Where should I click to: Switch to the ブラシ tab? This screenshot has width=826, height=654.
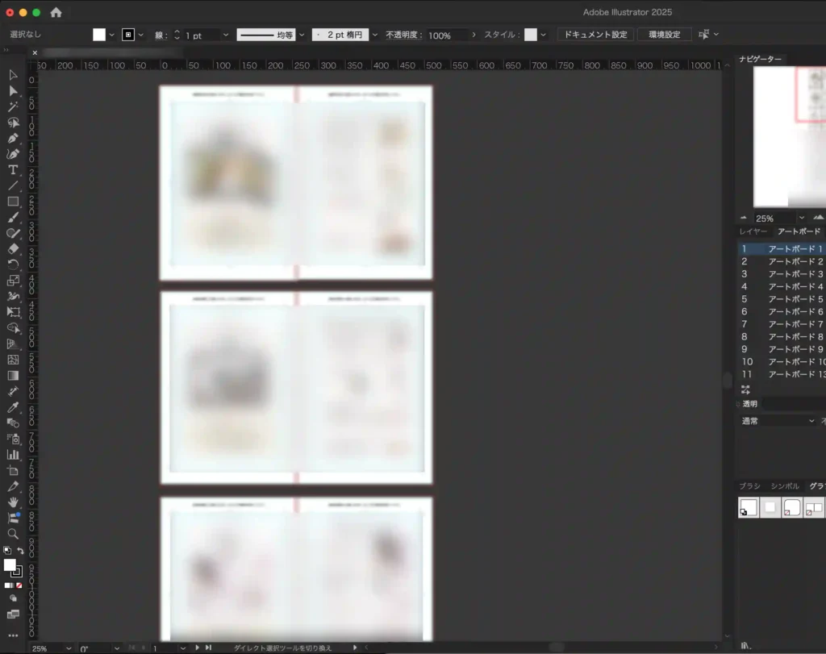pyautogui.click(x=749, y=486)
